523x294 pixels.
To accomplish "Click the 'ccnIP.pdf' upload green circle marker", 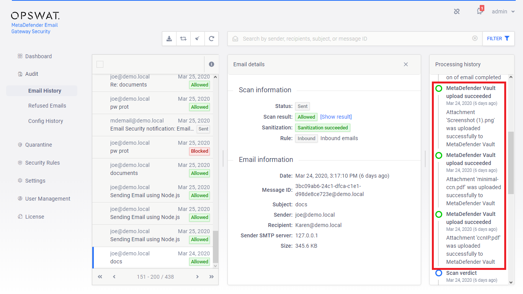I will tap(439, 214).
